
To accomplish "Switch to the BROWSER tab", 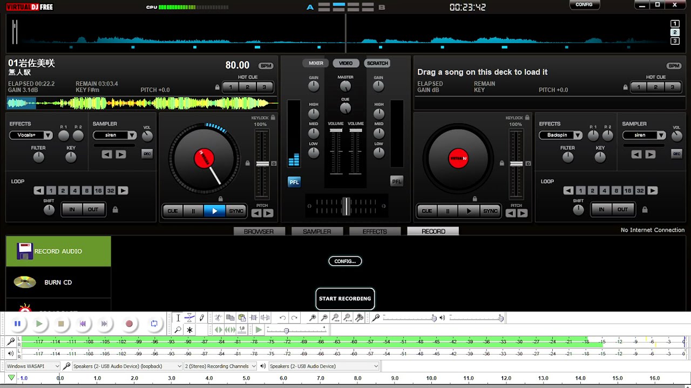I will point(259,231).
